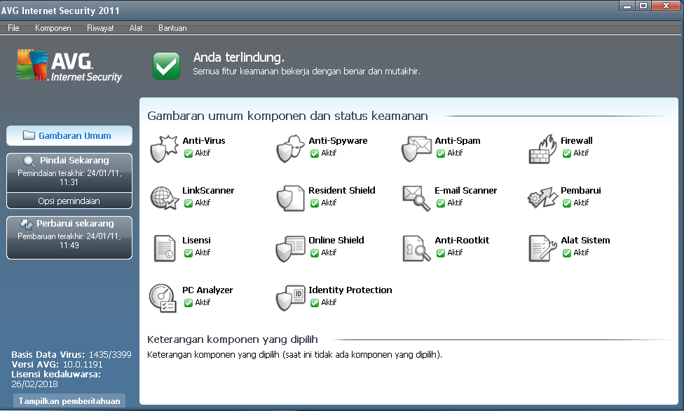Update now with Perbarui sekarang
Screen dimensions: 684x411
(69, 238)
